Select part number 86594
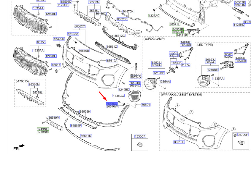The width and height of the screenshot is (251, 176). pos(146,105)
